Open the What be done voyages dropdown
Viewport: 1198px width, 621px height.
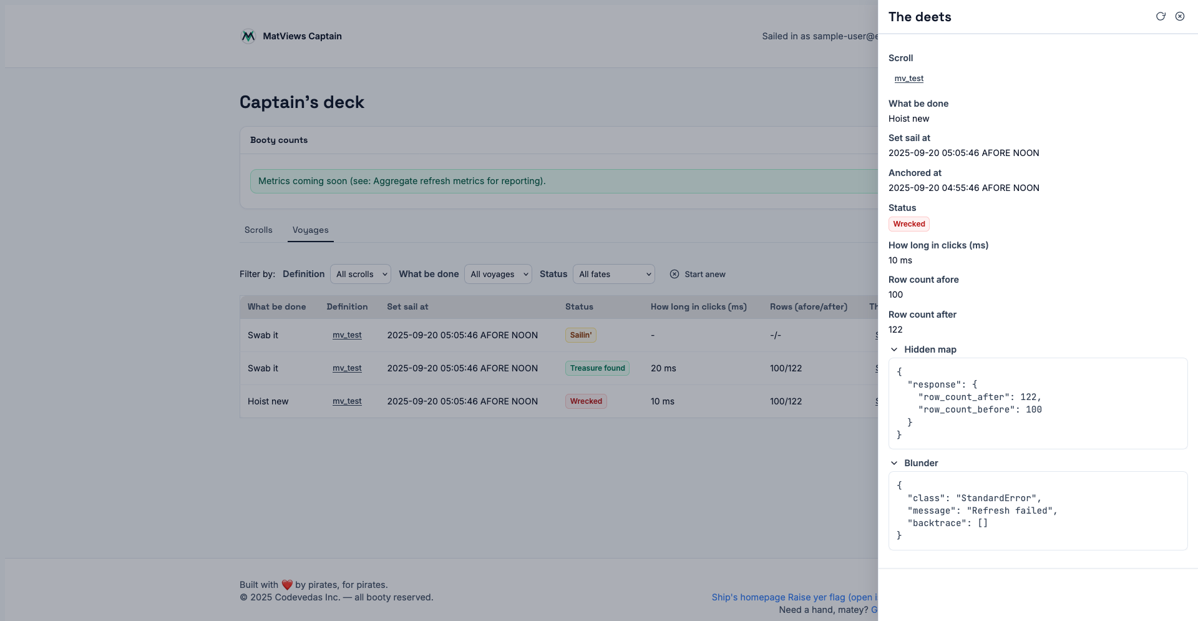point(498,274)
